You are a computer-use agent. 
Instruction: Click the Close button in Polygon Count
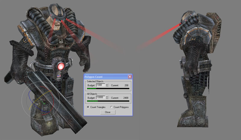pyautogui.click(x=108, y=112)
